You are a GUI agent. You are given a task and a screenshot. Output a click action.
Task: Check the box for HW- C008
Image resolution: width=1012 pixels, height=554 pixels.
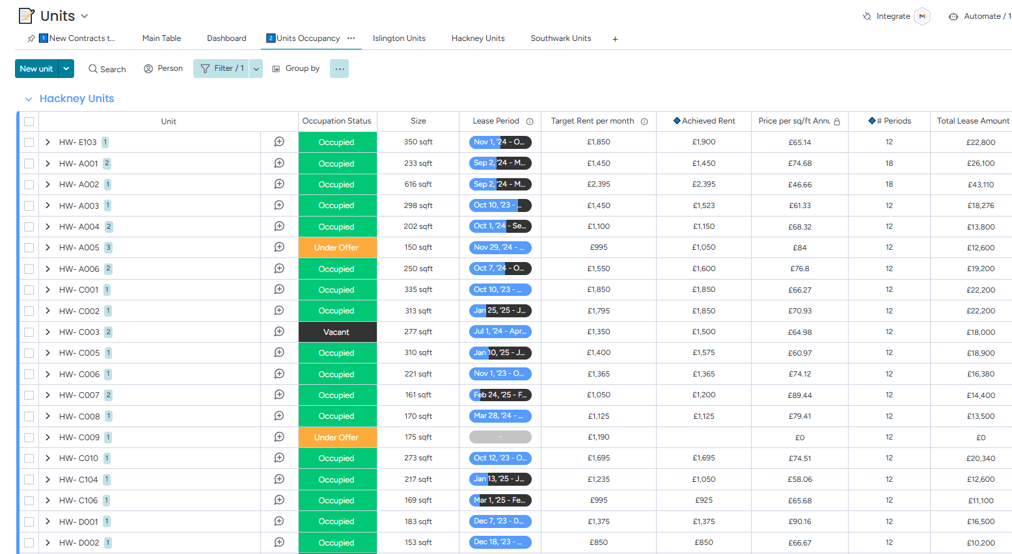(29, 416)
